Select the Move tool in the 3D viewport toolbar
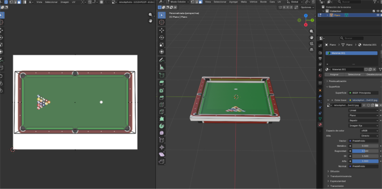This screenshot has width=382, height=189. click(x=162, y=30)
